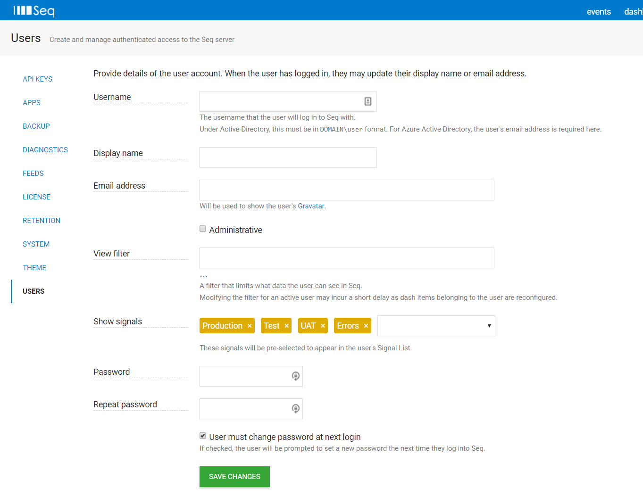Open the events page from the top bar
This screenshot has width=643, height=496.
598,11
